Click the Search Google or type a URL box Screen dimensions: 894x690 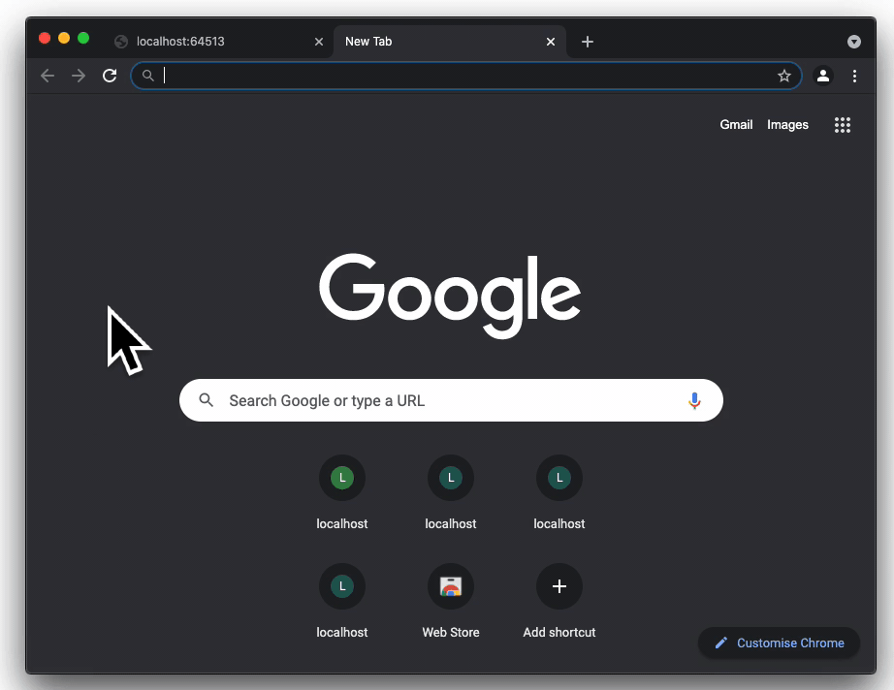click(x=451, y=400)
